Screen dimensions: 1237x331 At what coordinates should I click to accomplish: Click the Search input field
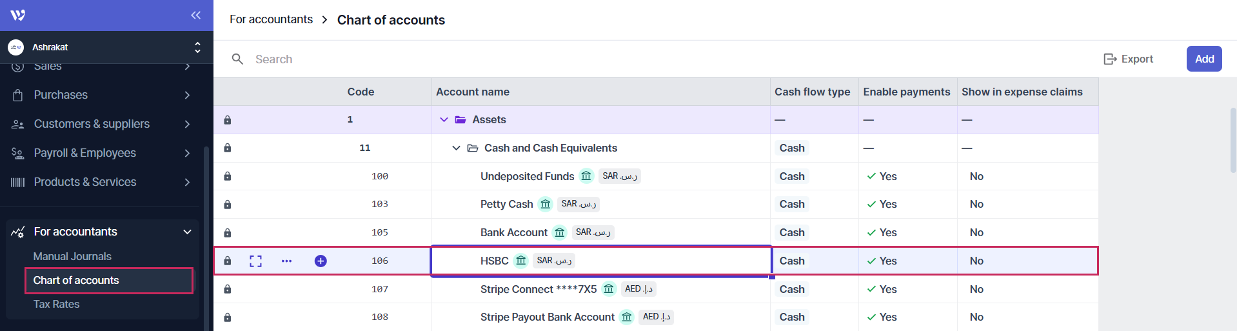(x=516, y=59)
